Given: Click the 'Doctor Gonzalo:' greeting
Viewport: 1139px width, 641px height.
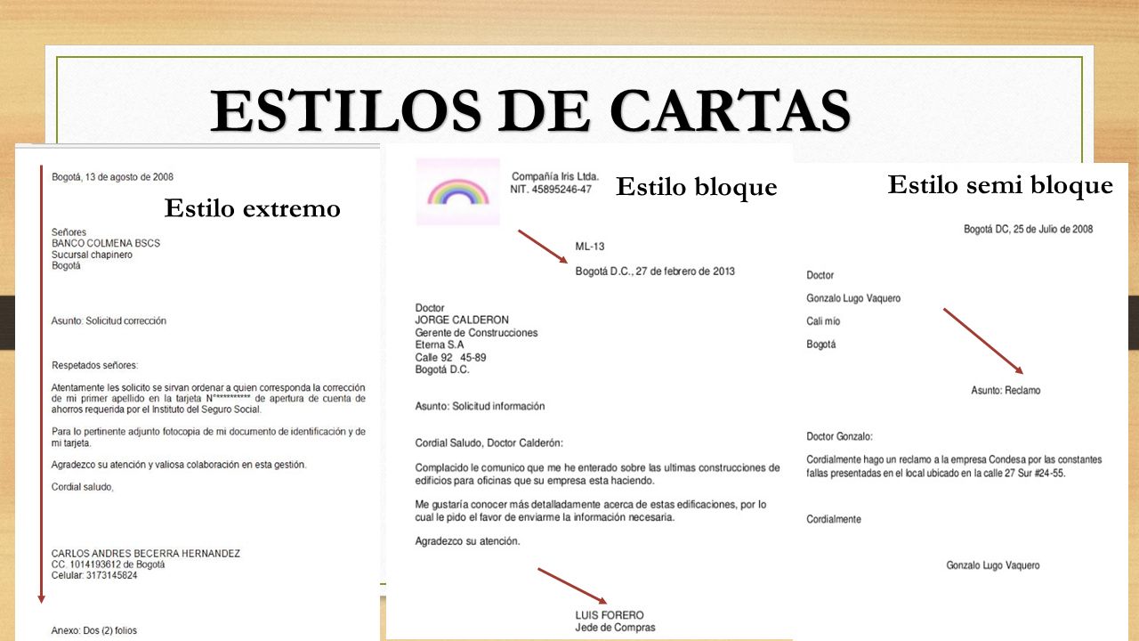Looking at the screenshot, I should click(x=839, y=437).
